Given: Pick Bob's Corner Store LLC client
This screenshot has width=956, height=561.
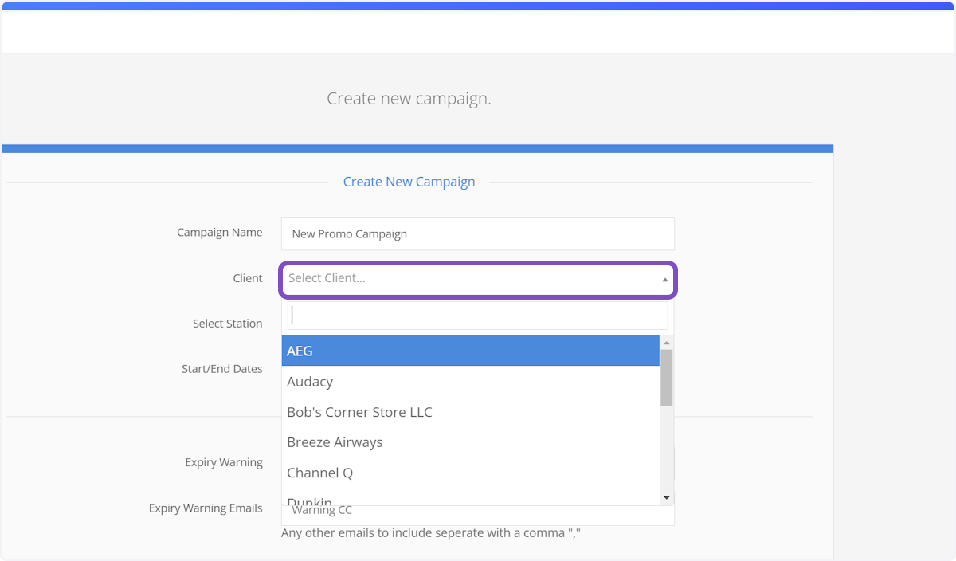Looking at the screenshot, I should click(x=470, y=412).
